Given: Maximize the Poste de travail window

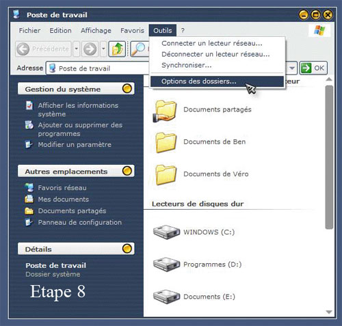Looking at the screenshot, I should (x=315, y=15).
